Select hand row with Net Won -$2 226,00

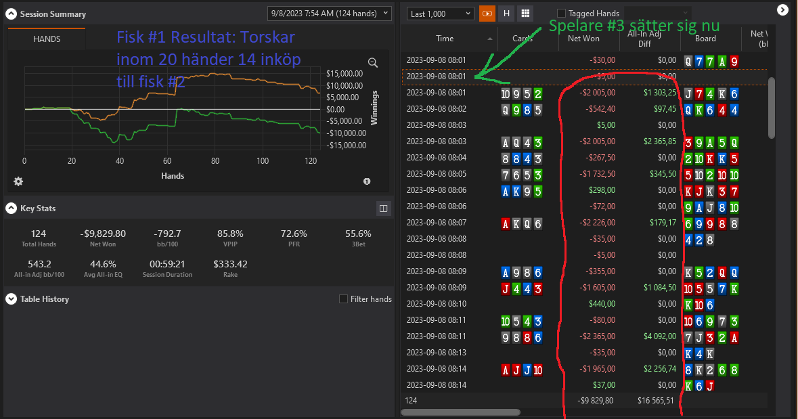pos(584,223)
